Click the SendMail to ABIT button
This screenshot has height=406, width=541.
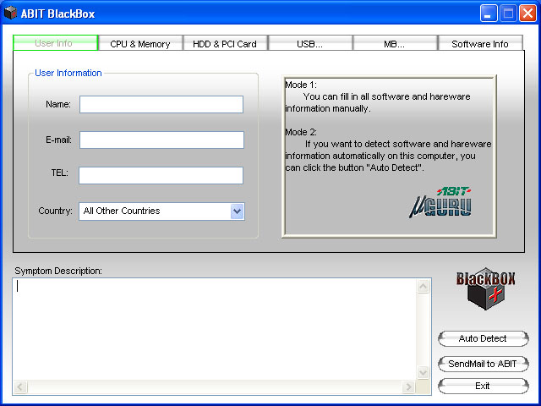click(x=483, y=364)
